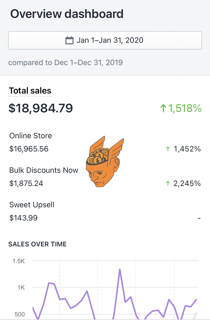The image size is (210, 323).
Task: Expand the Total sales metric definition tooltip
Action: coord(30,91)
